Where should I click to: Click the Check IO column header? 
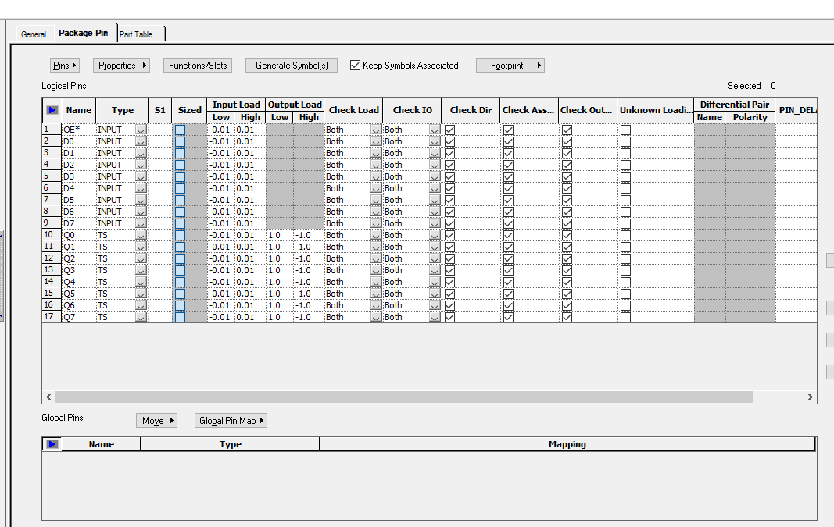412,110
